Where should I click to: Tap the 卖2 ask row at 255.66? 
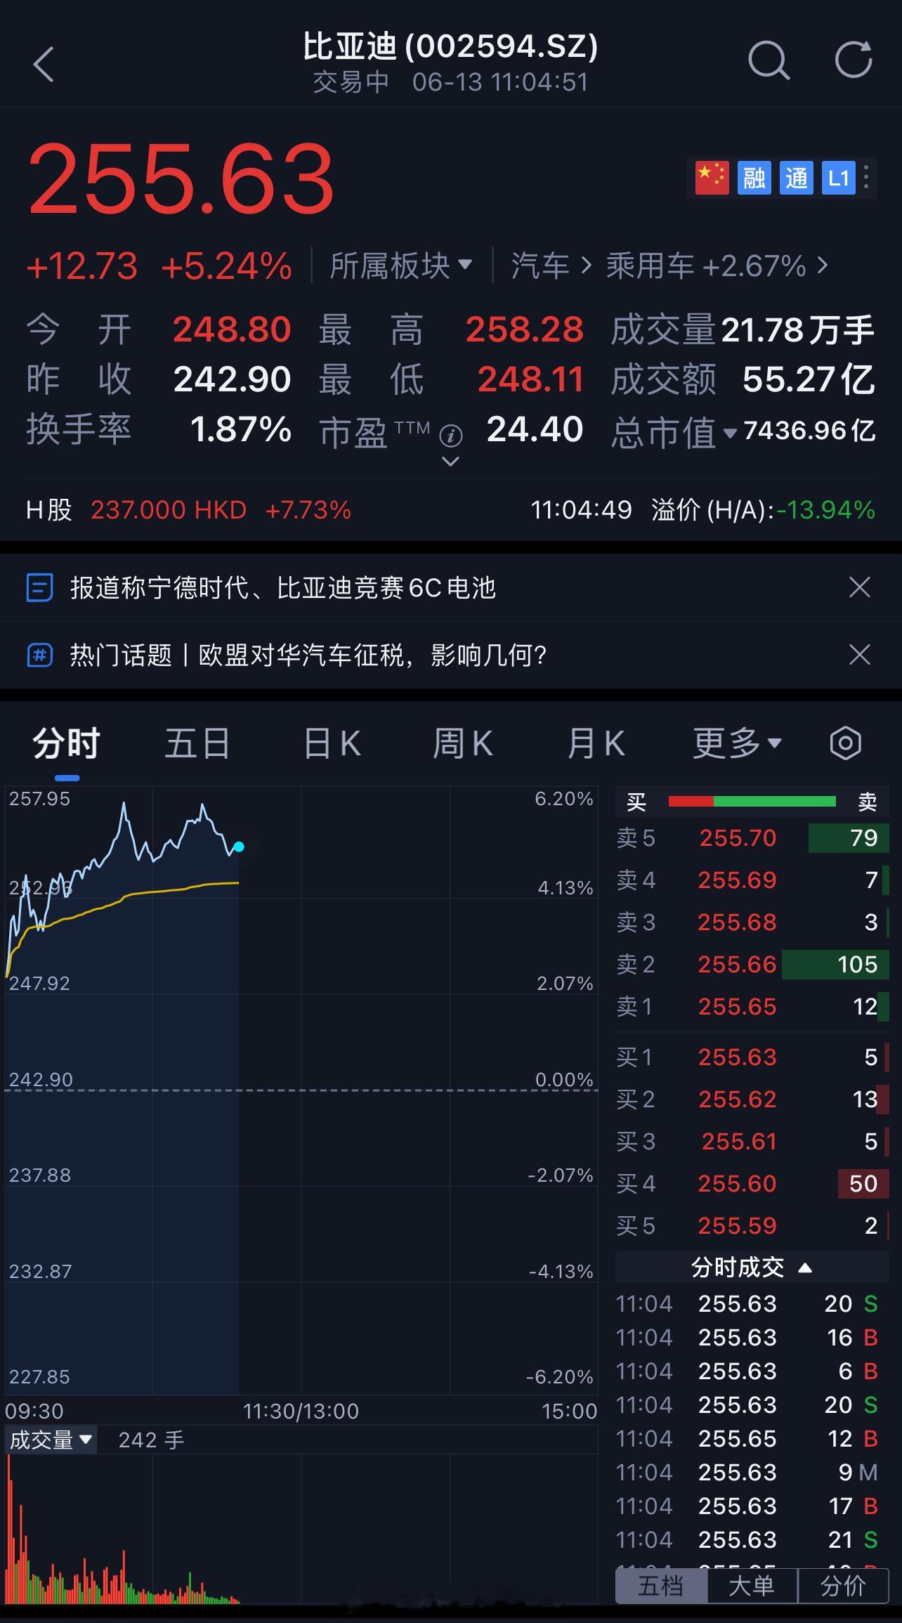click(x=752, y=965)
